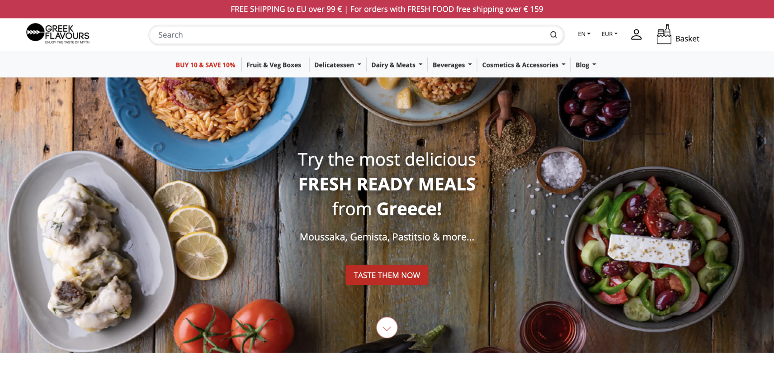Expand the Blog menu
The height and width of the screenshot is (366, 774).
(x=586, y=65)
